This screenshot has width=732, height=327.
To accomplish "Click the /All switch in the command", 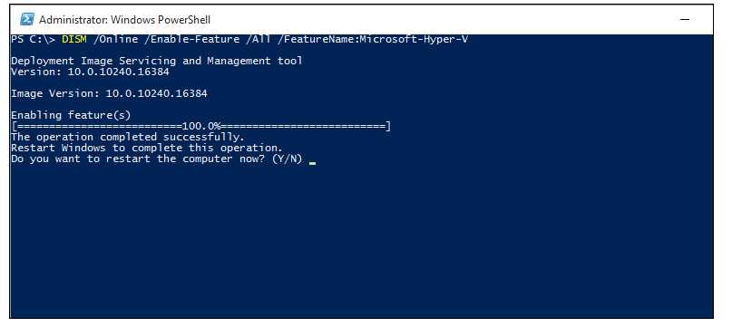I will pos(259,40).
